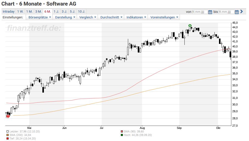Screen dimensions: 249x141
Task: Open the 'bis' date calendar picker icon
Action: (x=237, y=12)
